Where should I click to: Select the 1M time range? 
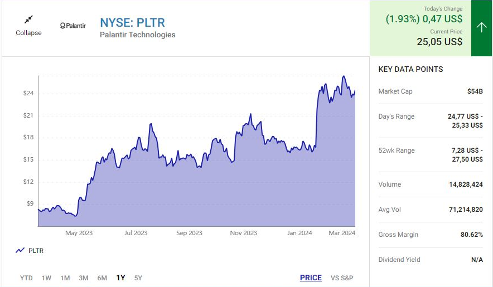pos(65,278)
